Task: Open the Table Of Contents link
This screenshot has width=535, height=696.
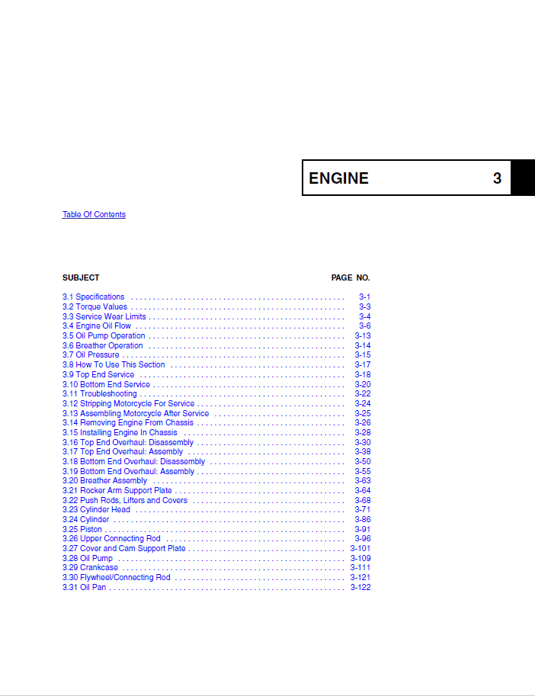Action: point(94,215)
